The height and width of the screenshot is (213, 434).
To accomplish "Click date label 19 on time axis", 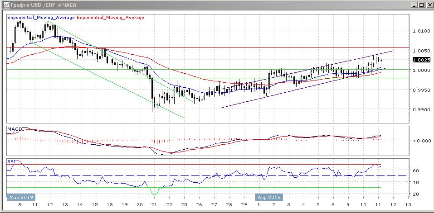I will (125, 205).
